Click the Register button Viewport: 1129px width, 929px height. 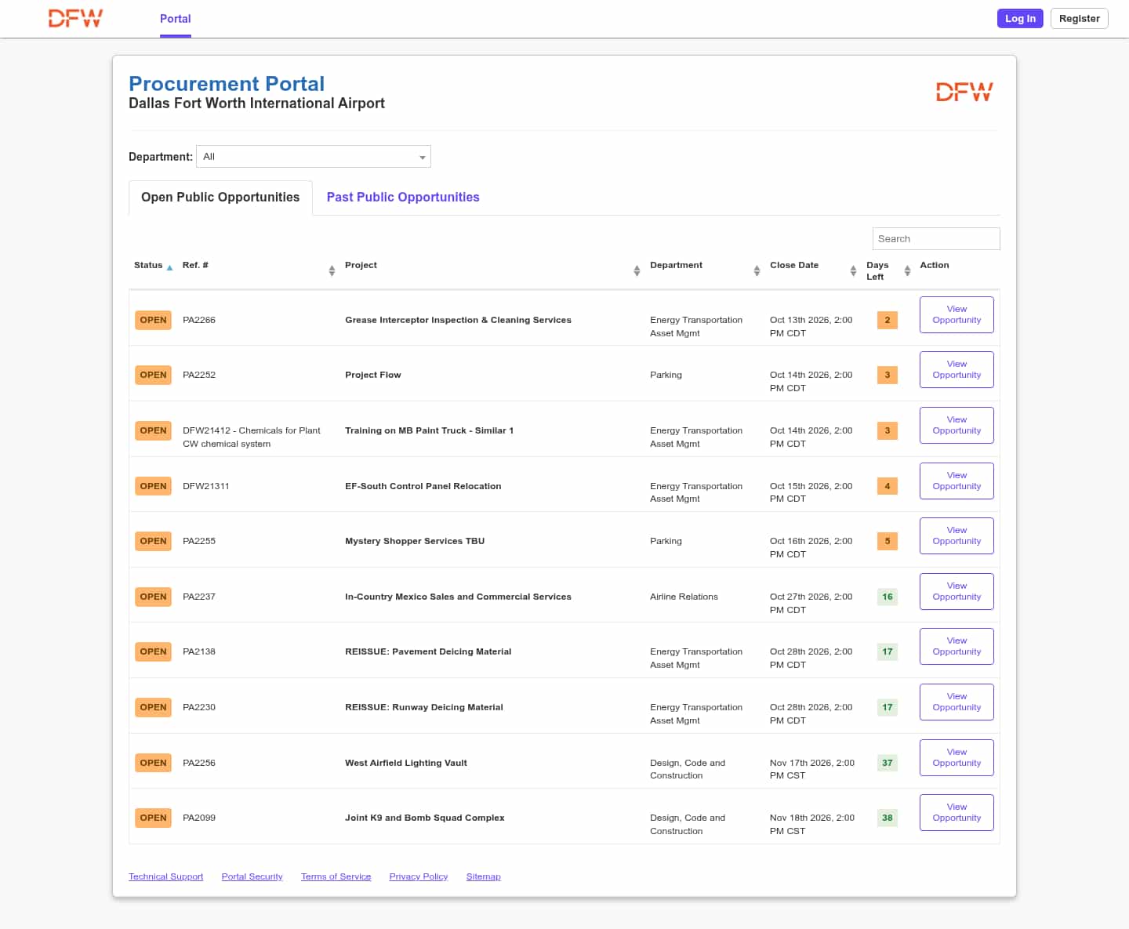(x=1080, y=19)
